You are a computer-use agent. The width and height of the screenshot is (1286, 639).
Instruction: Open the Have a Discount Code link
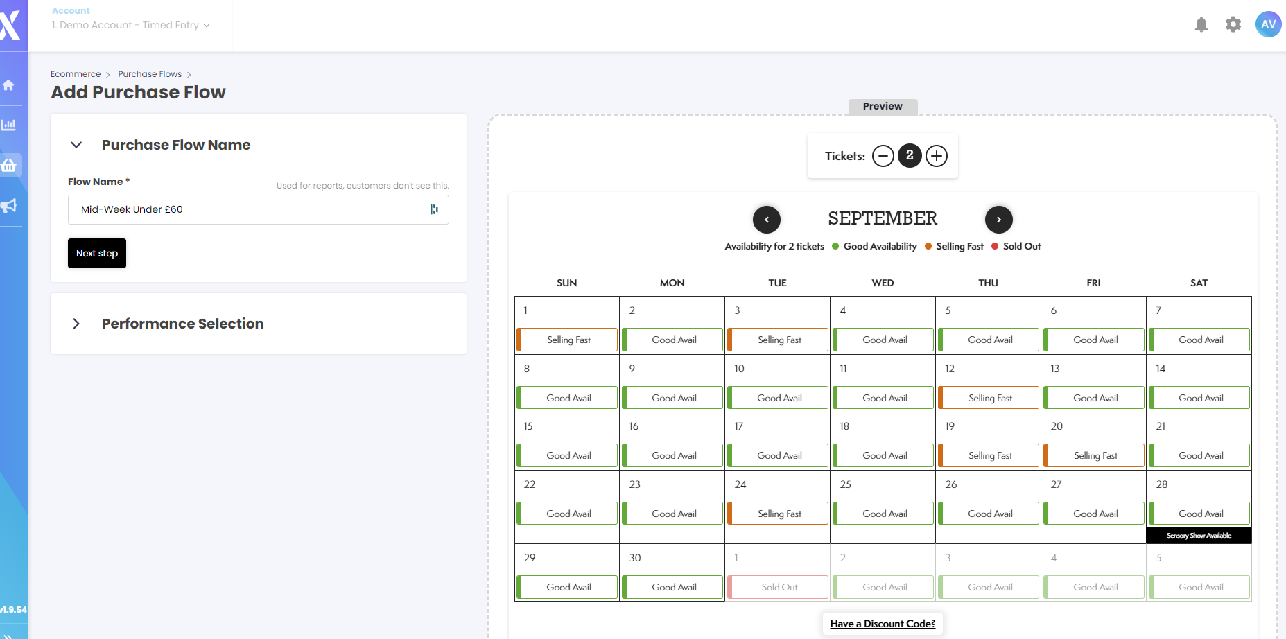click(882, 623)
